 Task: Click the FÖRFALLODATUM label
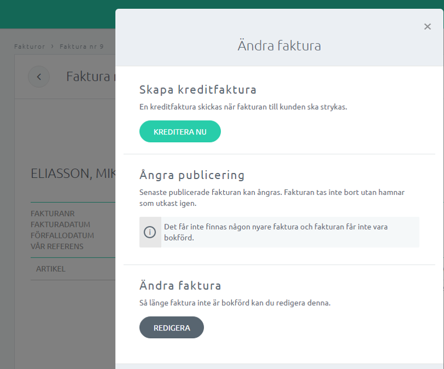pos(62,236)
